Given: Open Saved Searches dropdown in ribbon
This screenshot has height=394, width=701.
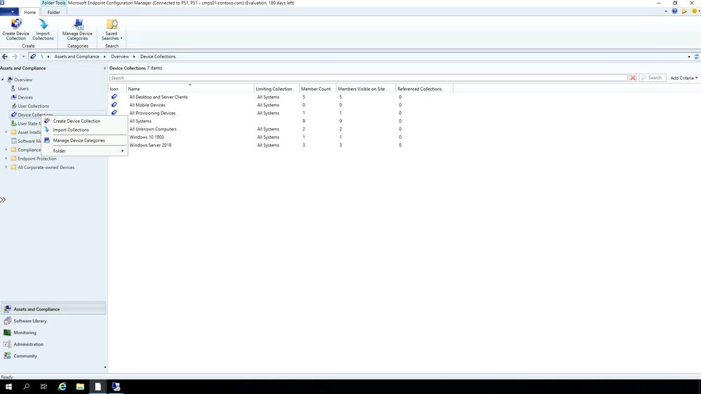Looking at the screenshot, I should coord(112,29).
